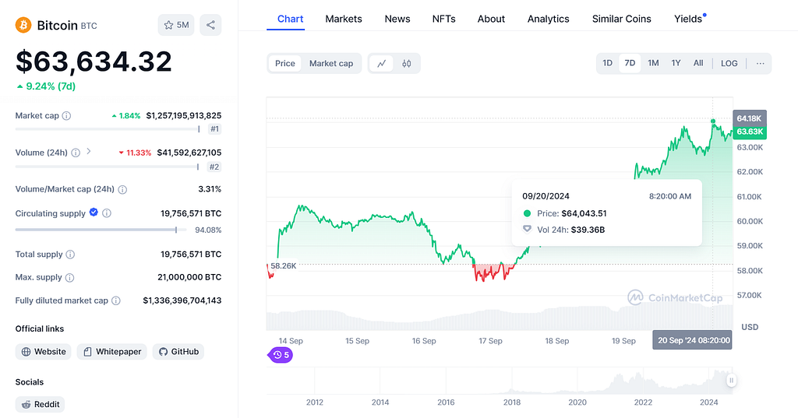Open the three-dots chart options menu
The width and height of the screenshot is (798, 418).
[x=760, y=64]
